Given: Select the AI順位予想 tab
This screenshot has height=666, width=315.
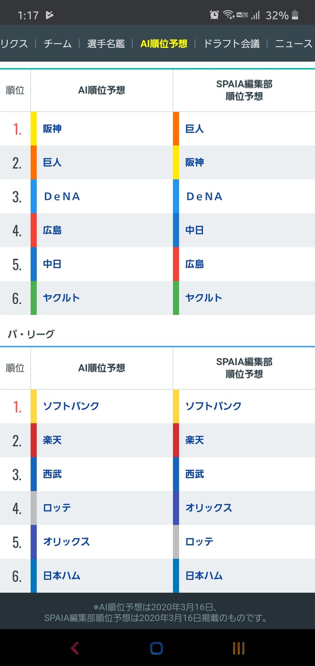Looking at the screenshot, I should point(164,44).
